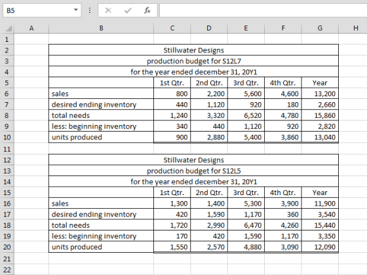Select cell with value 360
The width and height of the screenshot is (367, 275).
(283, 214)
